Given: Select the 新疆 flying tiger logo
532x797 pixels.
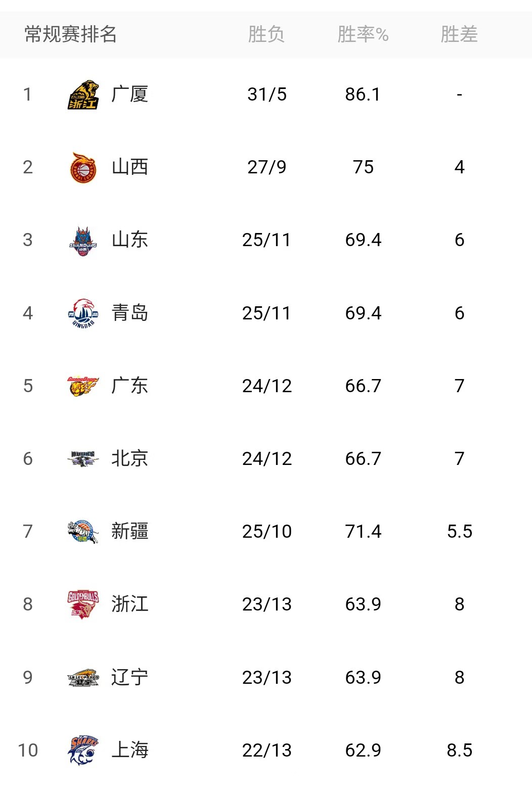Looking at the screenshot, I should (83, 532).
